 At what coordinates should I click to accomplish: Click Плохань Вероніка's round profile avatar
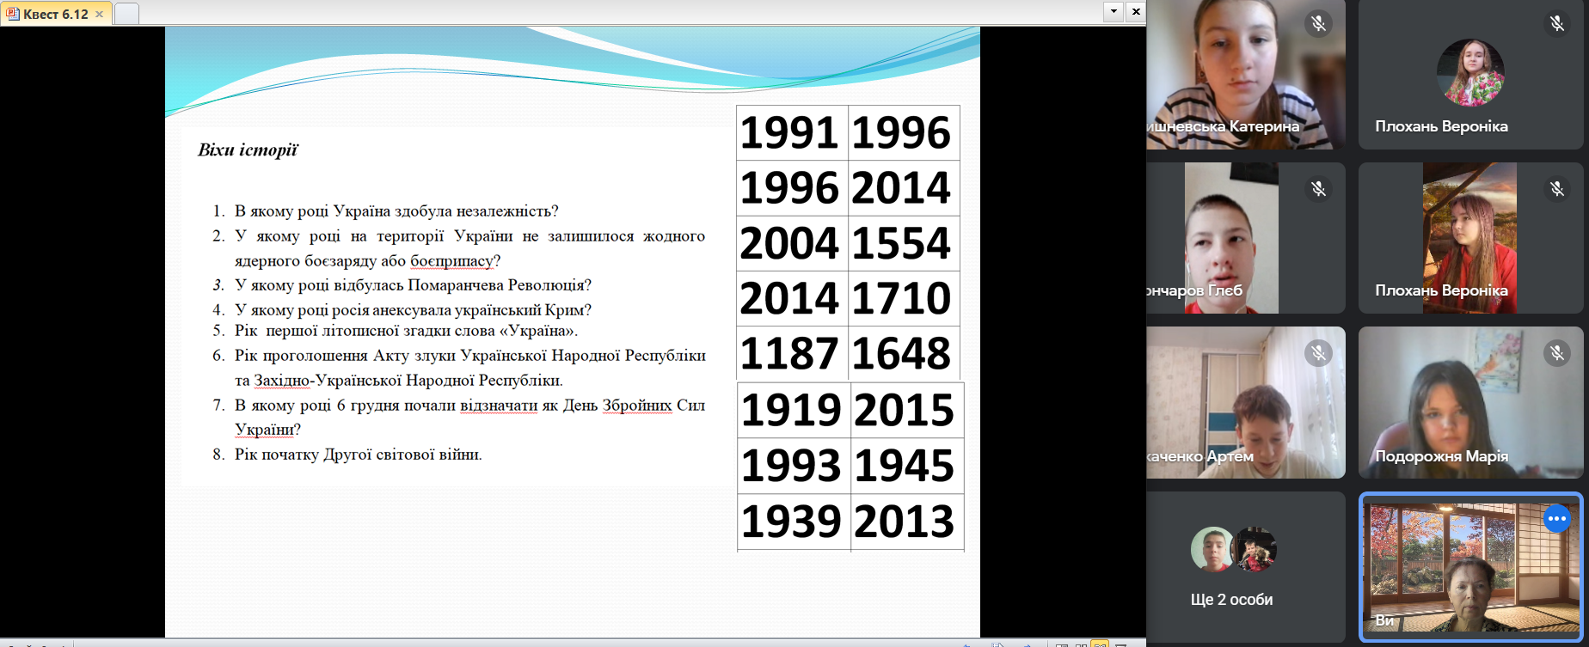pos(1470,73)
